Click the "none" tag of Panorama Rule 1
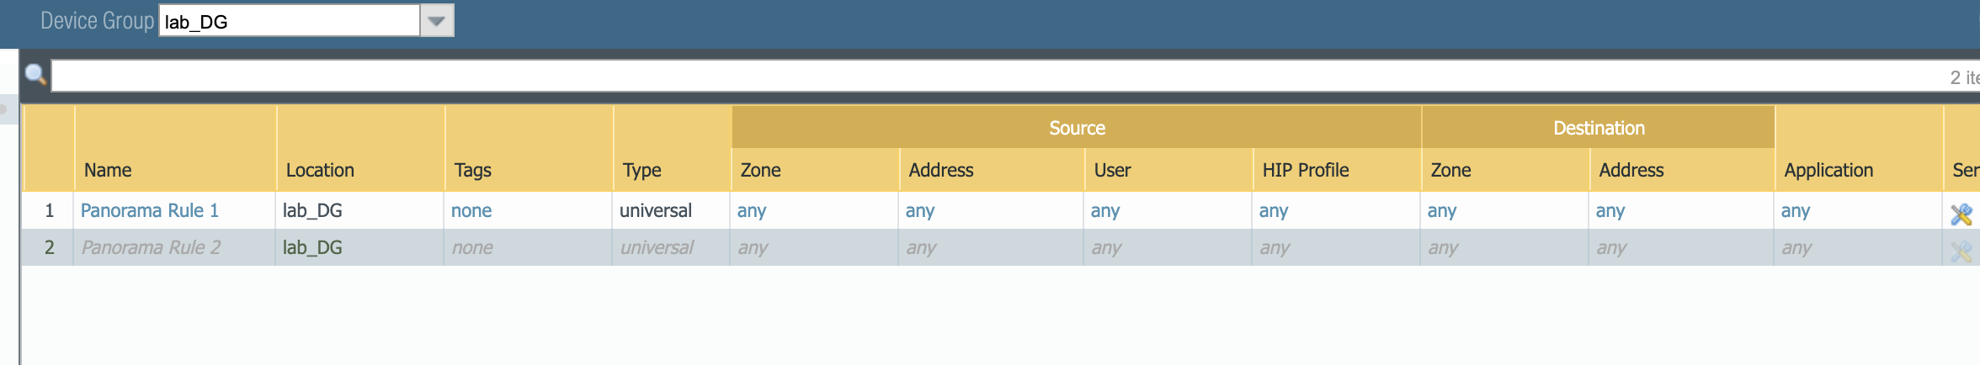 [471, 211]
